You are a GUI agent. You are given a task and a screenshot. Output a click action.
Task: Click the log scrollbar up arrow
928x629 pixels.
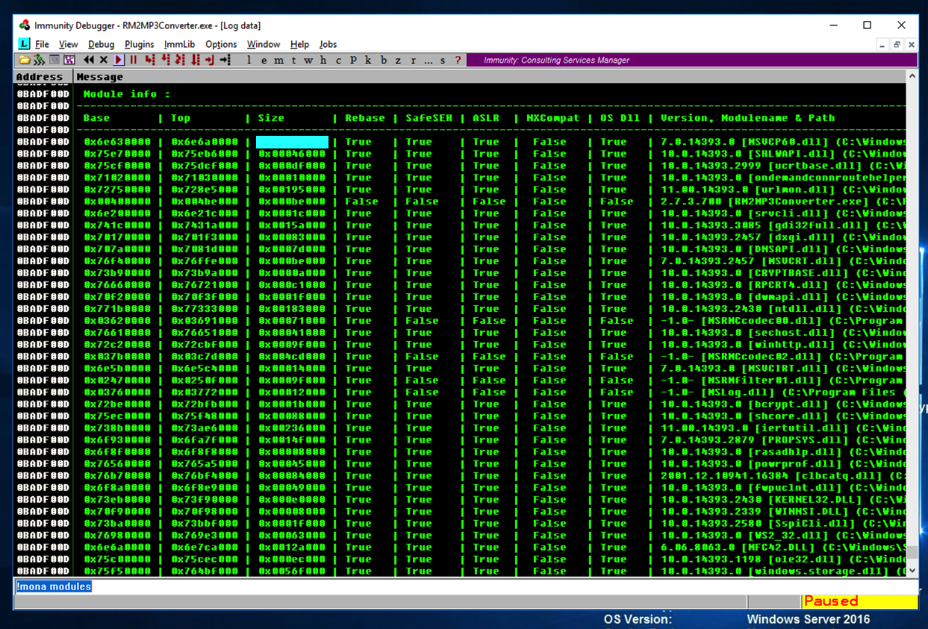pos(912,76)
